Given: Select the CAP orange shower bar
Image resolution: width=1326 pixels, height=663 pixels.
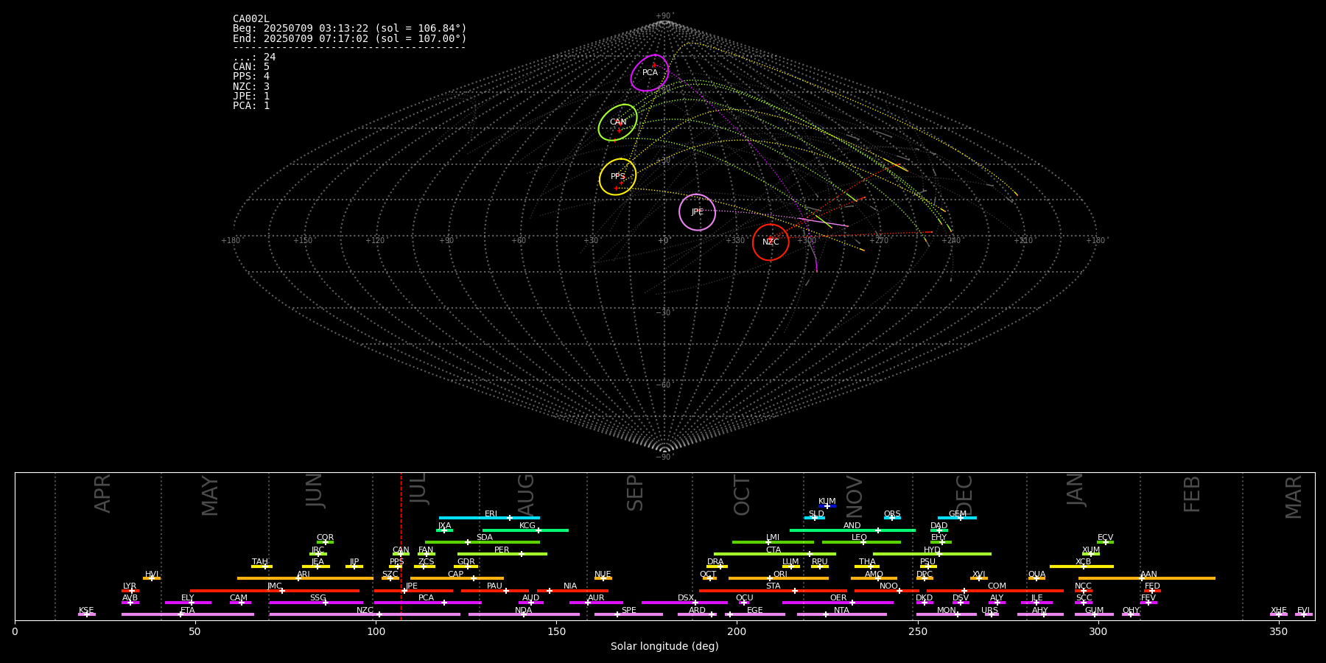Looking at the screenshot, I should [x=457, y=578].
